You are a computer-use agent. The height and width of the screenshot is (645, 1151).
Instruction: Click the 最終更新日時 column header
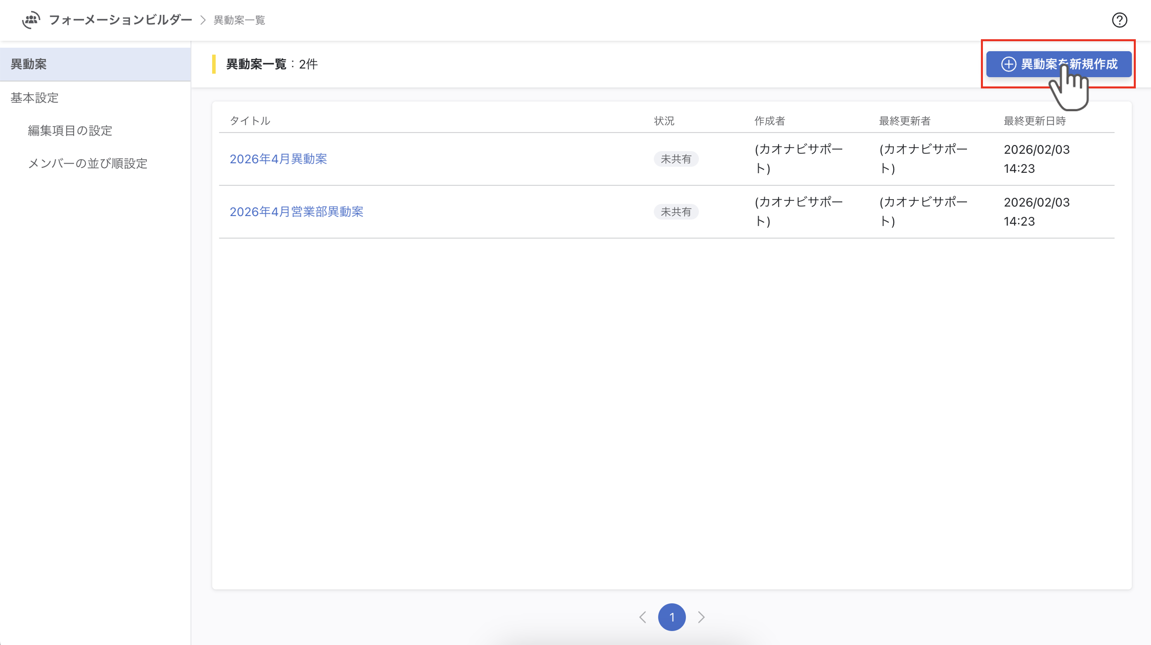(x=1035, y=121)
